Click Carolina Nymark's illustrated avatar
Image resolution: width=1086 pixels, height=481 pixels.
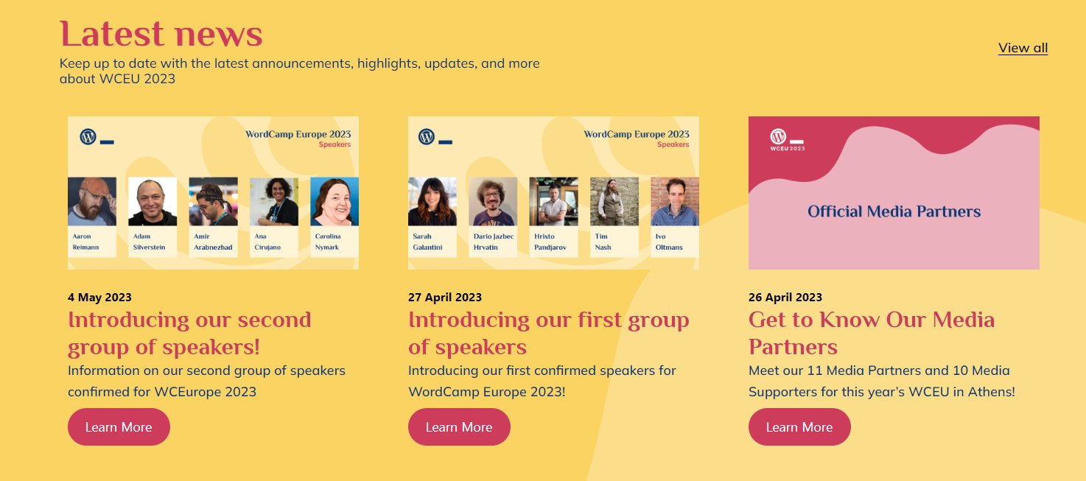(x=334, y=201)
